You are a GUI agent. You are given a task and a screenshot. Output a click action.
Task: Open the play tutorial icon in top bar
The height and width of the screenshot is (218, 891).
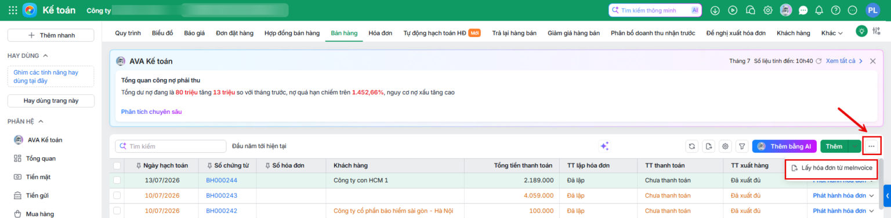[x=733, y=10]
